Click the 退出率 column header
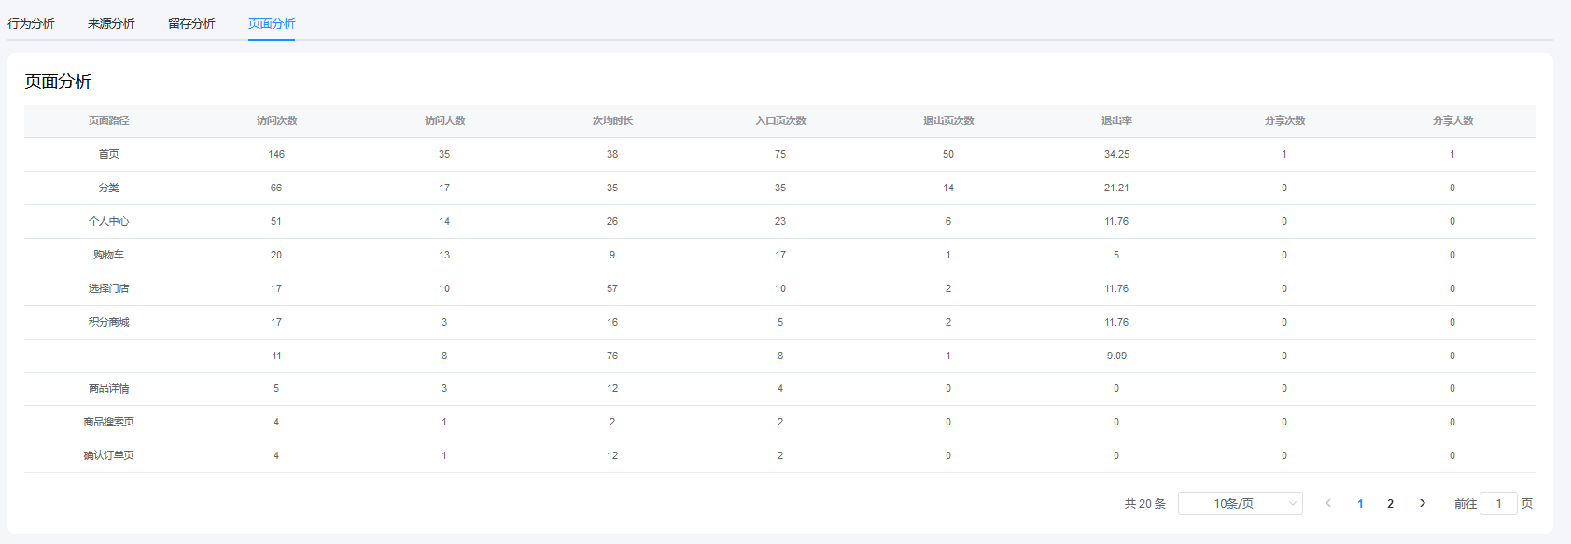 tap(1116, 120)
